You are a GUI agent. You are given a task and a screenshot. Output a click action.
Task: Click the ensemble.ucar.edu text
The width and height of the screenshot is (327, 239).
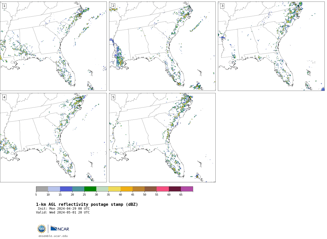[53, 236]
